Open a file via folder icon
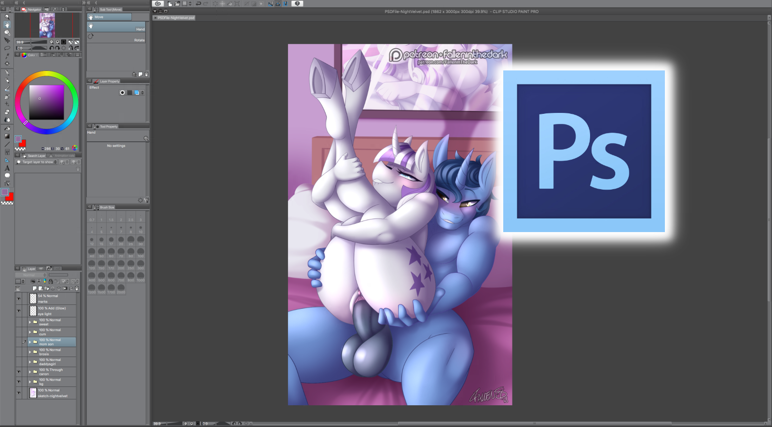 point(177,3)
